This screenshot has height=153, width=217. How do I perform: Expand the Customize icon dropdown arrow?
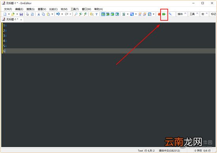tap(153, 14)
